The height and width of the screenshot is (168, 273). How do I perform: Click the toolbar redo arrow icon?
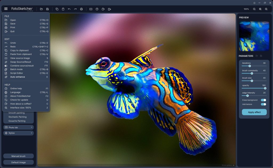[75, 9]
